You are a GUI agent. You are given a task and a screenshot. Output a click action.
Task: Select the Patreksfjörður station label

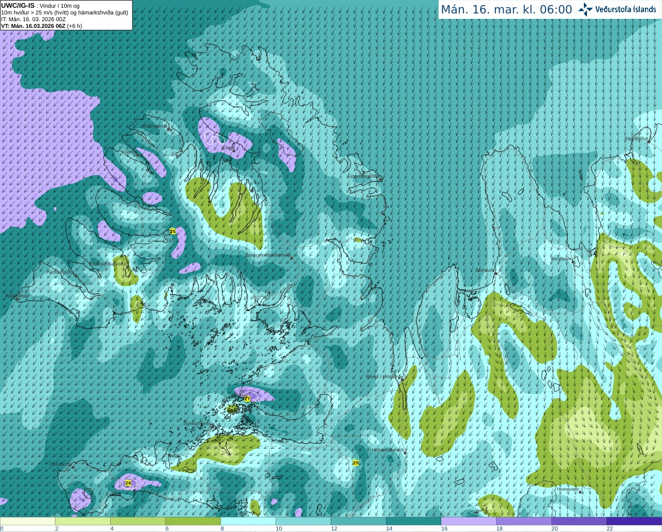[61, 272]
